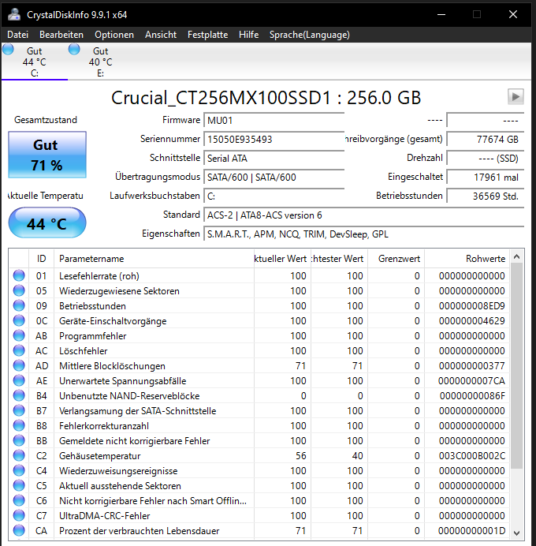Select raw value 00000000086F
Screen dimensions: 536x546
pos(472,396)
